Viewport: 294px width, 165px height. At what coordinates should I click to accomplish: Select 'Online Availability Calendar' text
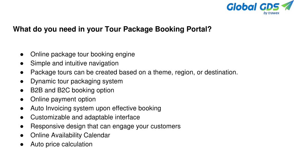pos(70,135)
